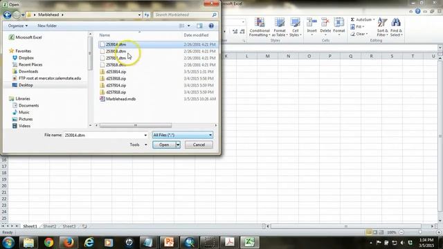Expand the file type All Files dropdown
443x249 pixels.
(210, 136)
